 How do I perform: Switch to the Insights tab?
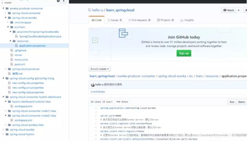point(187,20)
